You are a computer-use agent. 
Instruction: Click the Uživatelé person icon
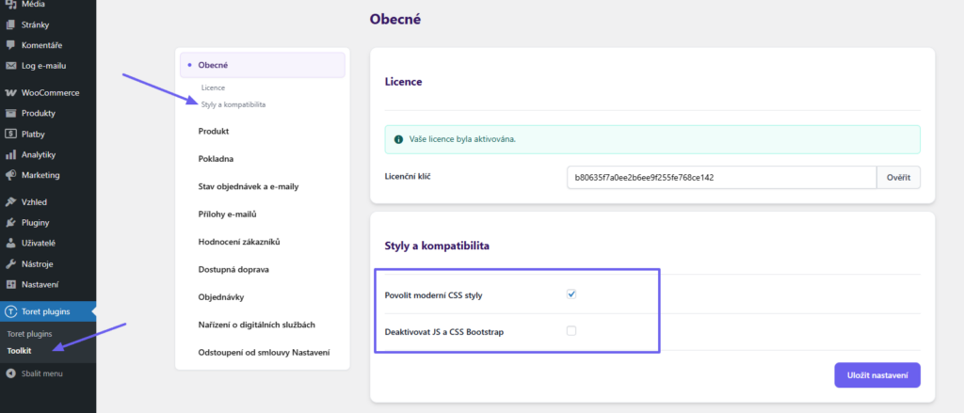(x=10, y=243)
